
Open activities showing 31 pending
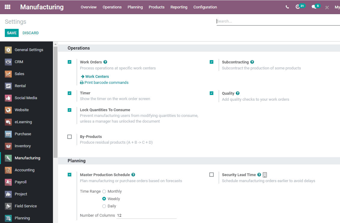(x=300, y=7)
